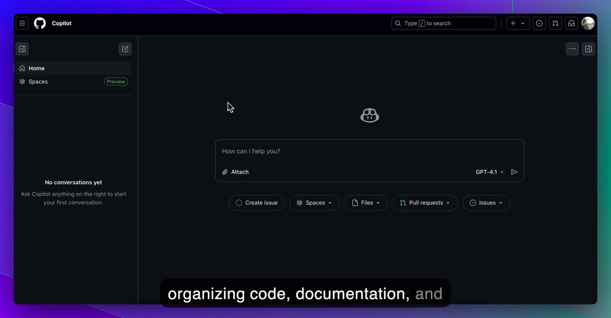Click the Copilot title in header
Screen dimensions: 611x318
62,23
